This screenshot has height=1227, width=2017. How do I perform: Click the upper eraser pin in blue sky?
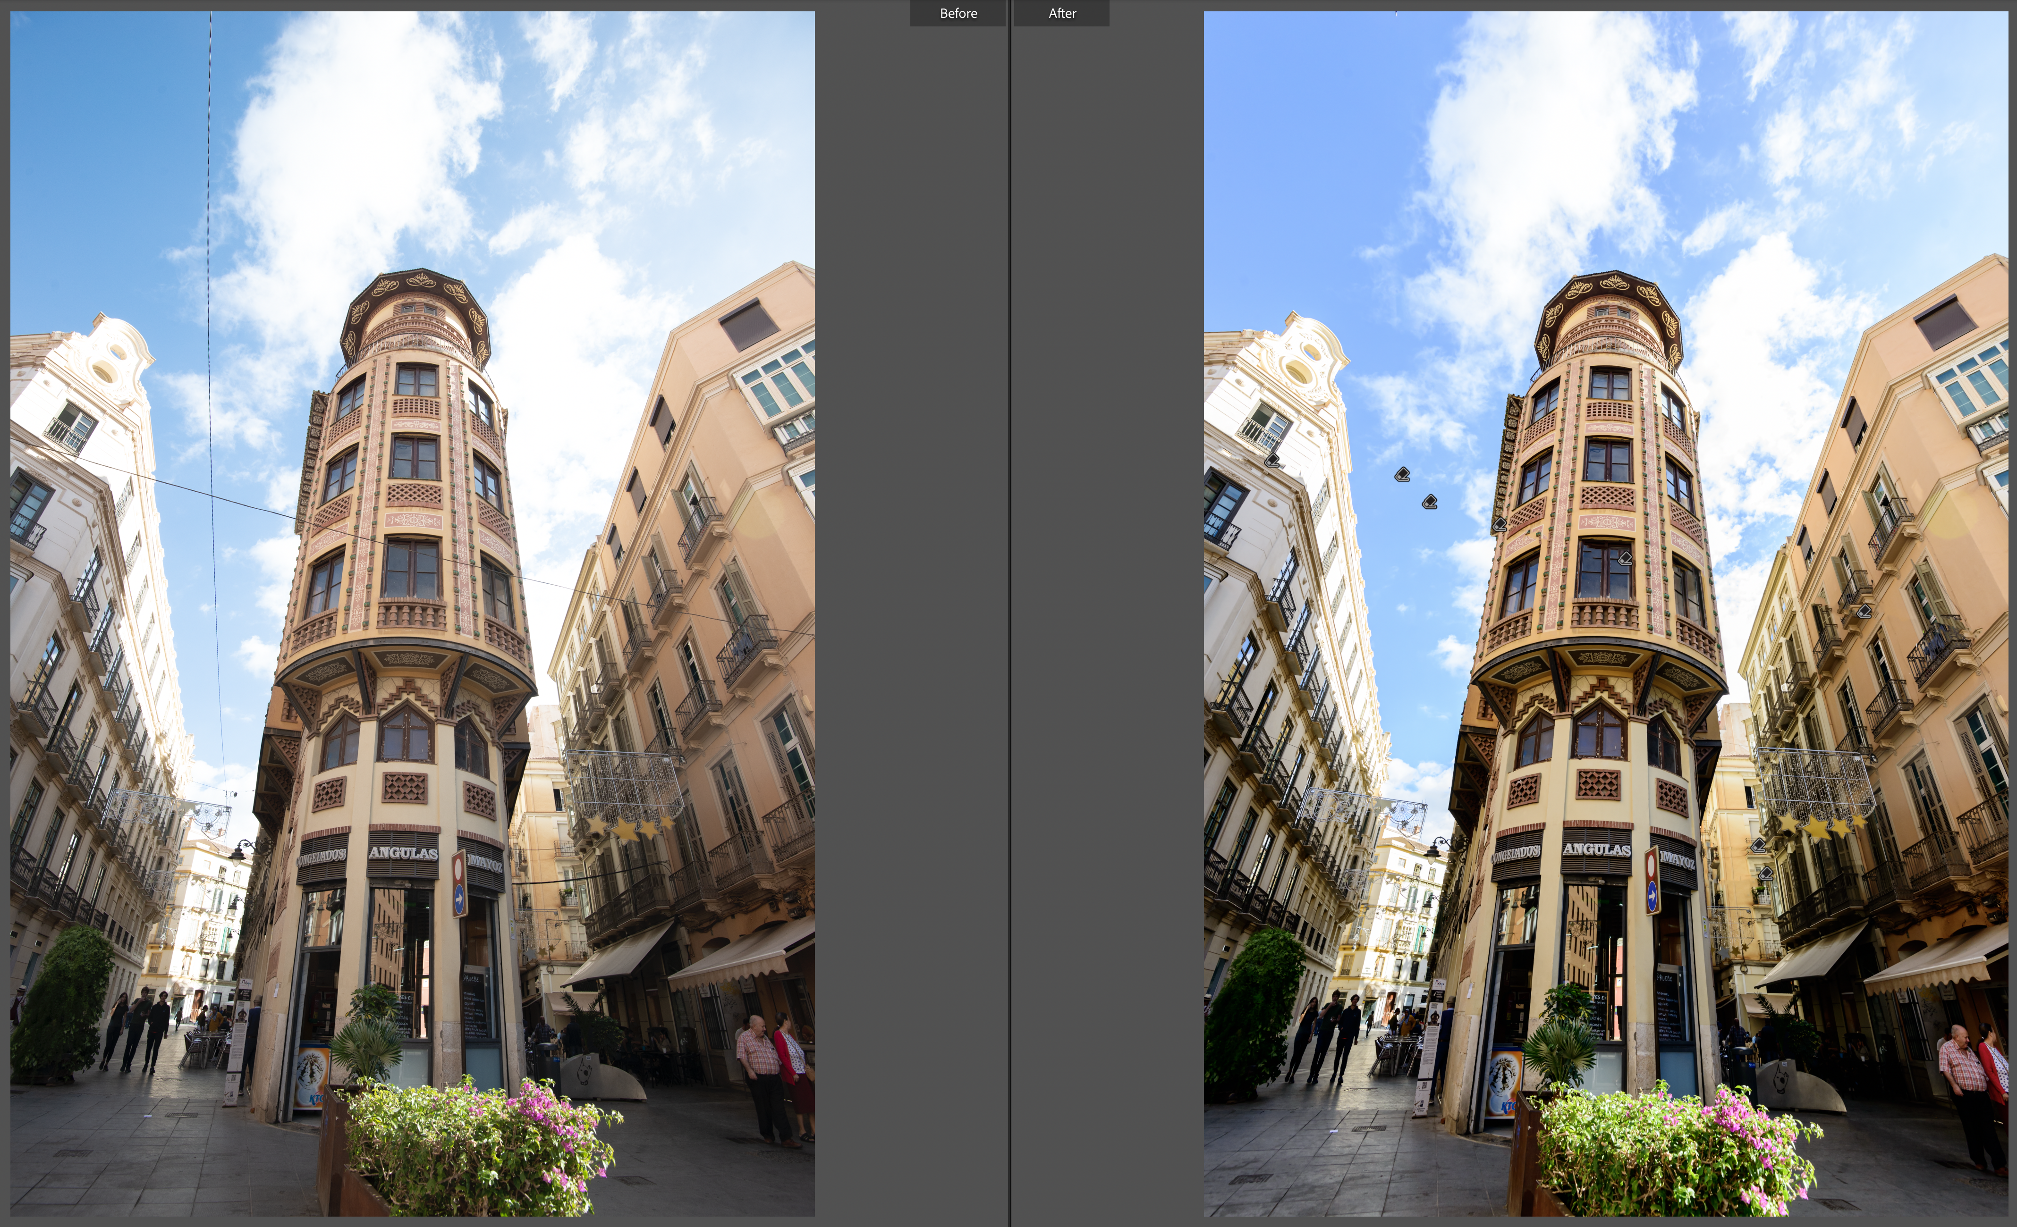tap(1402, 474)
